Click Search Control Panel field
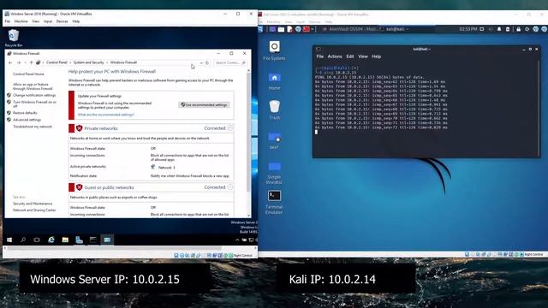548x308 pixels. pos(229,62)
